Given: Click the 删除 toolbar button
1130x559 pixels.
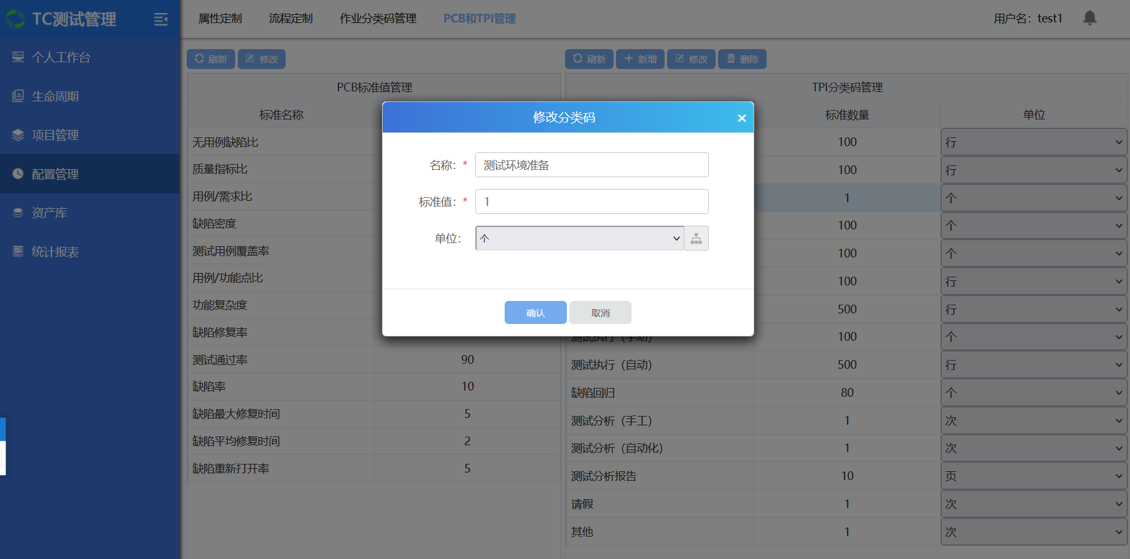Looking at the screenshot, I should coord(742,59).
